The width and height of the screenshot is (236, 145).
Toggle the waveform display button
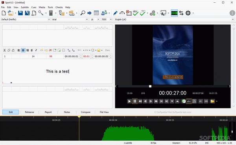(174, 13)
